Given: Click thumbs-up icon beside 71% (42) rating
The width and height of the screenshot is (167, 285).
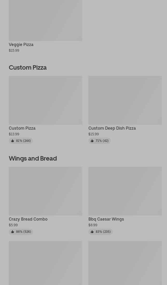Looking at the screenshot, I should [x=92, y=141].
